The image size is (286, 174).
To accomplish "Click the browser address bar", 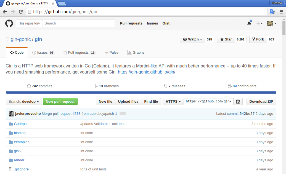I will [147, 12].
